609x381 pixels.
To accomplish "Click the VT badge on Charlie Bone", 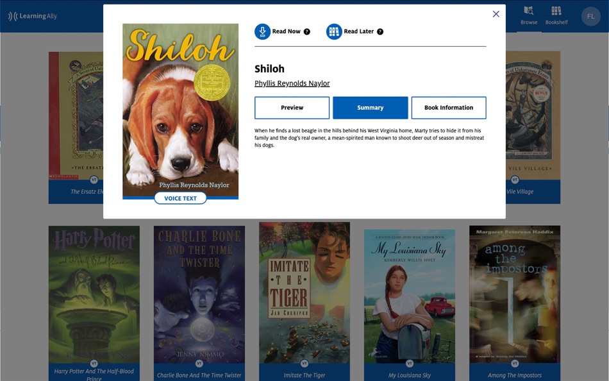I will point(199,364).
